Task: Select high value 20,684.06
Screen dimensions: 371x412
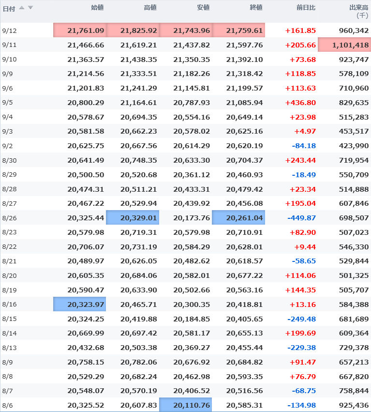Action: (x=139, y=275)
